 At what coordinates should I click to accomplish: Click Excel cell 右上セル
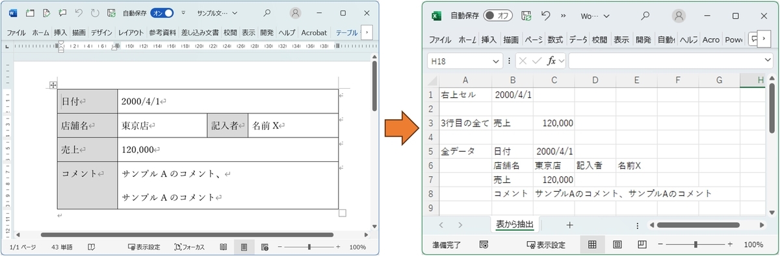tap(465, 95)
